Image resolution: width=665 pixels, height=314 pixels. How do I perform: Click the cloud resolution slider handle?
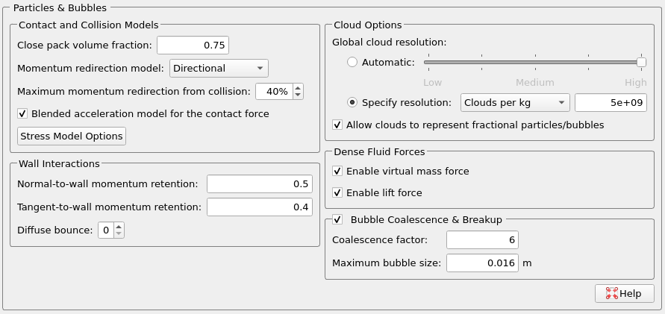click(641, 62)
